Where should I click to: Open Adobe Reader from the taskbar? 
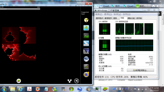(29, 89)
